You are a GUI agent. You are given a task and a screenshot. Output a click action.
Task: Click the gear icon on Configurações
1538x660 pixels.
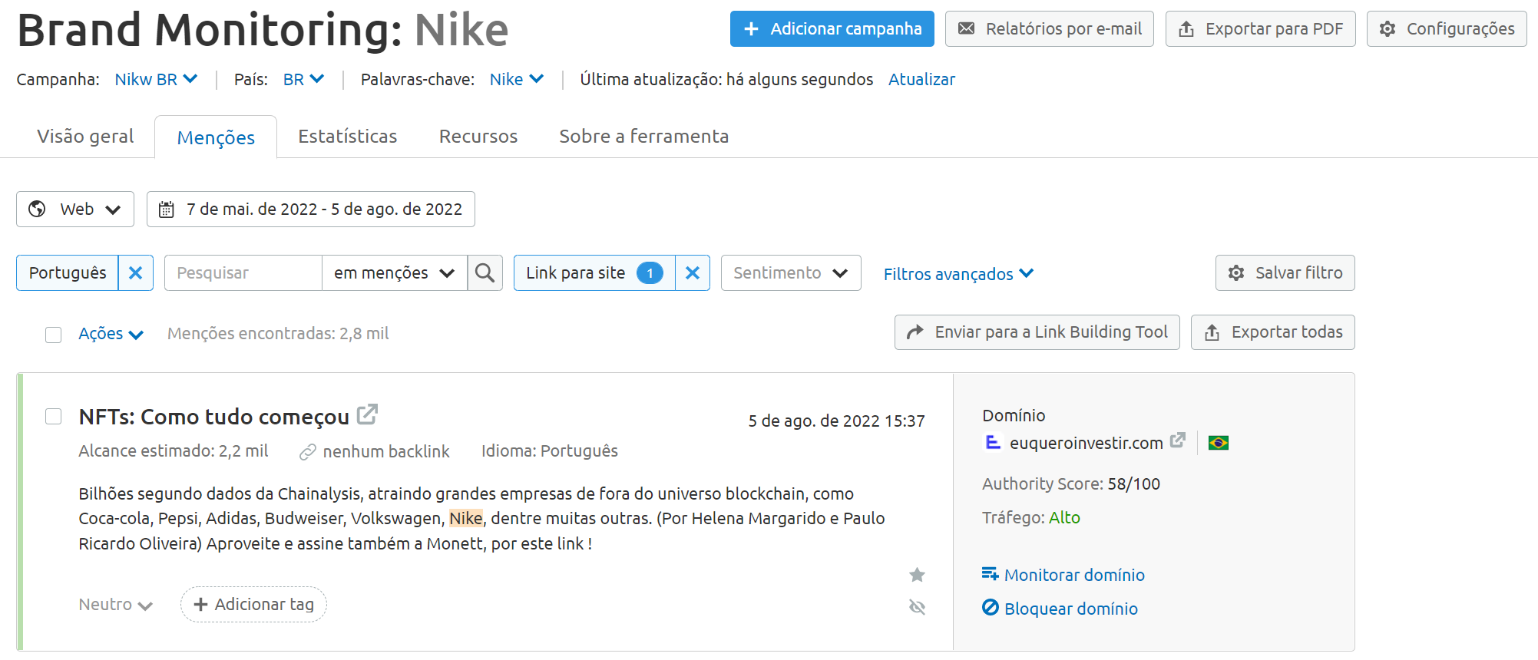pyautogui.click(x=1388, y=29)
